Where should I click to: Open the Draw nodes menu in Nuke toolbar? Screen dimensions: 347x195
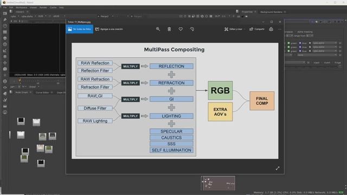coord(5,20)
